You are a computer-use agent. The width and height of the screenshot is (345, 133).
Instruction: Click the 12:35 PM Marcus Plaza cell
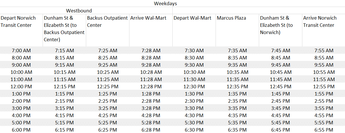[237, 87]
